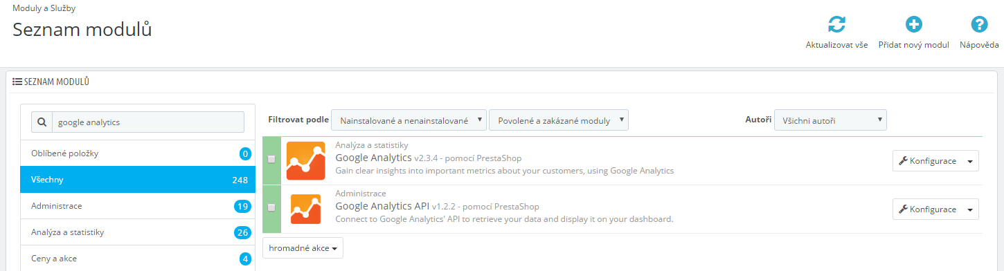Select the Administrace category
This screenshot has width=1004, height=271.
[137, 206]
